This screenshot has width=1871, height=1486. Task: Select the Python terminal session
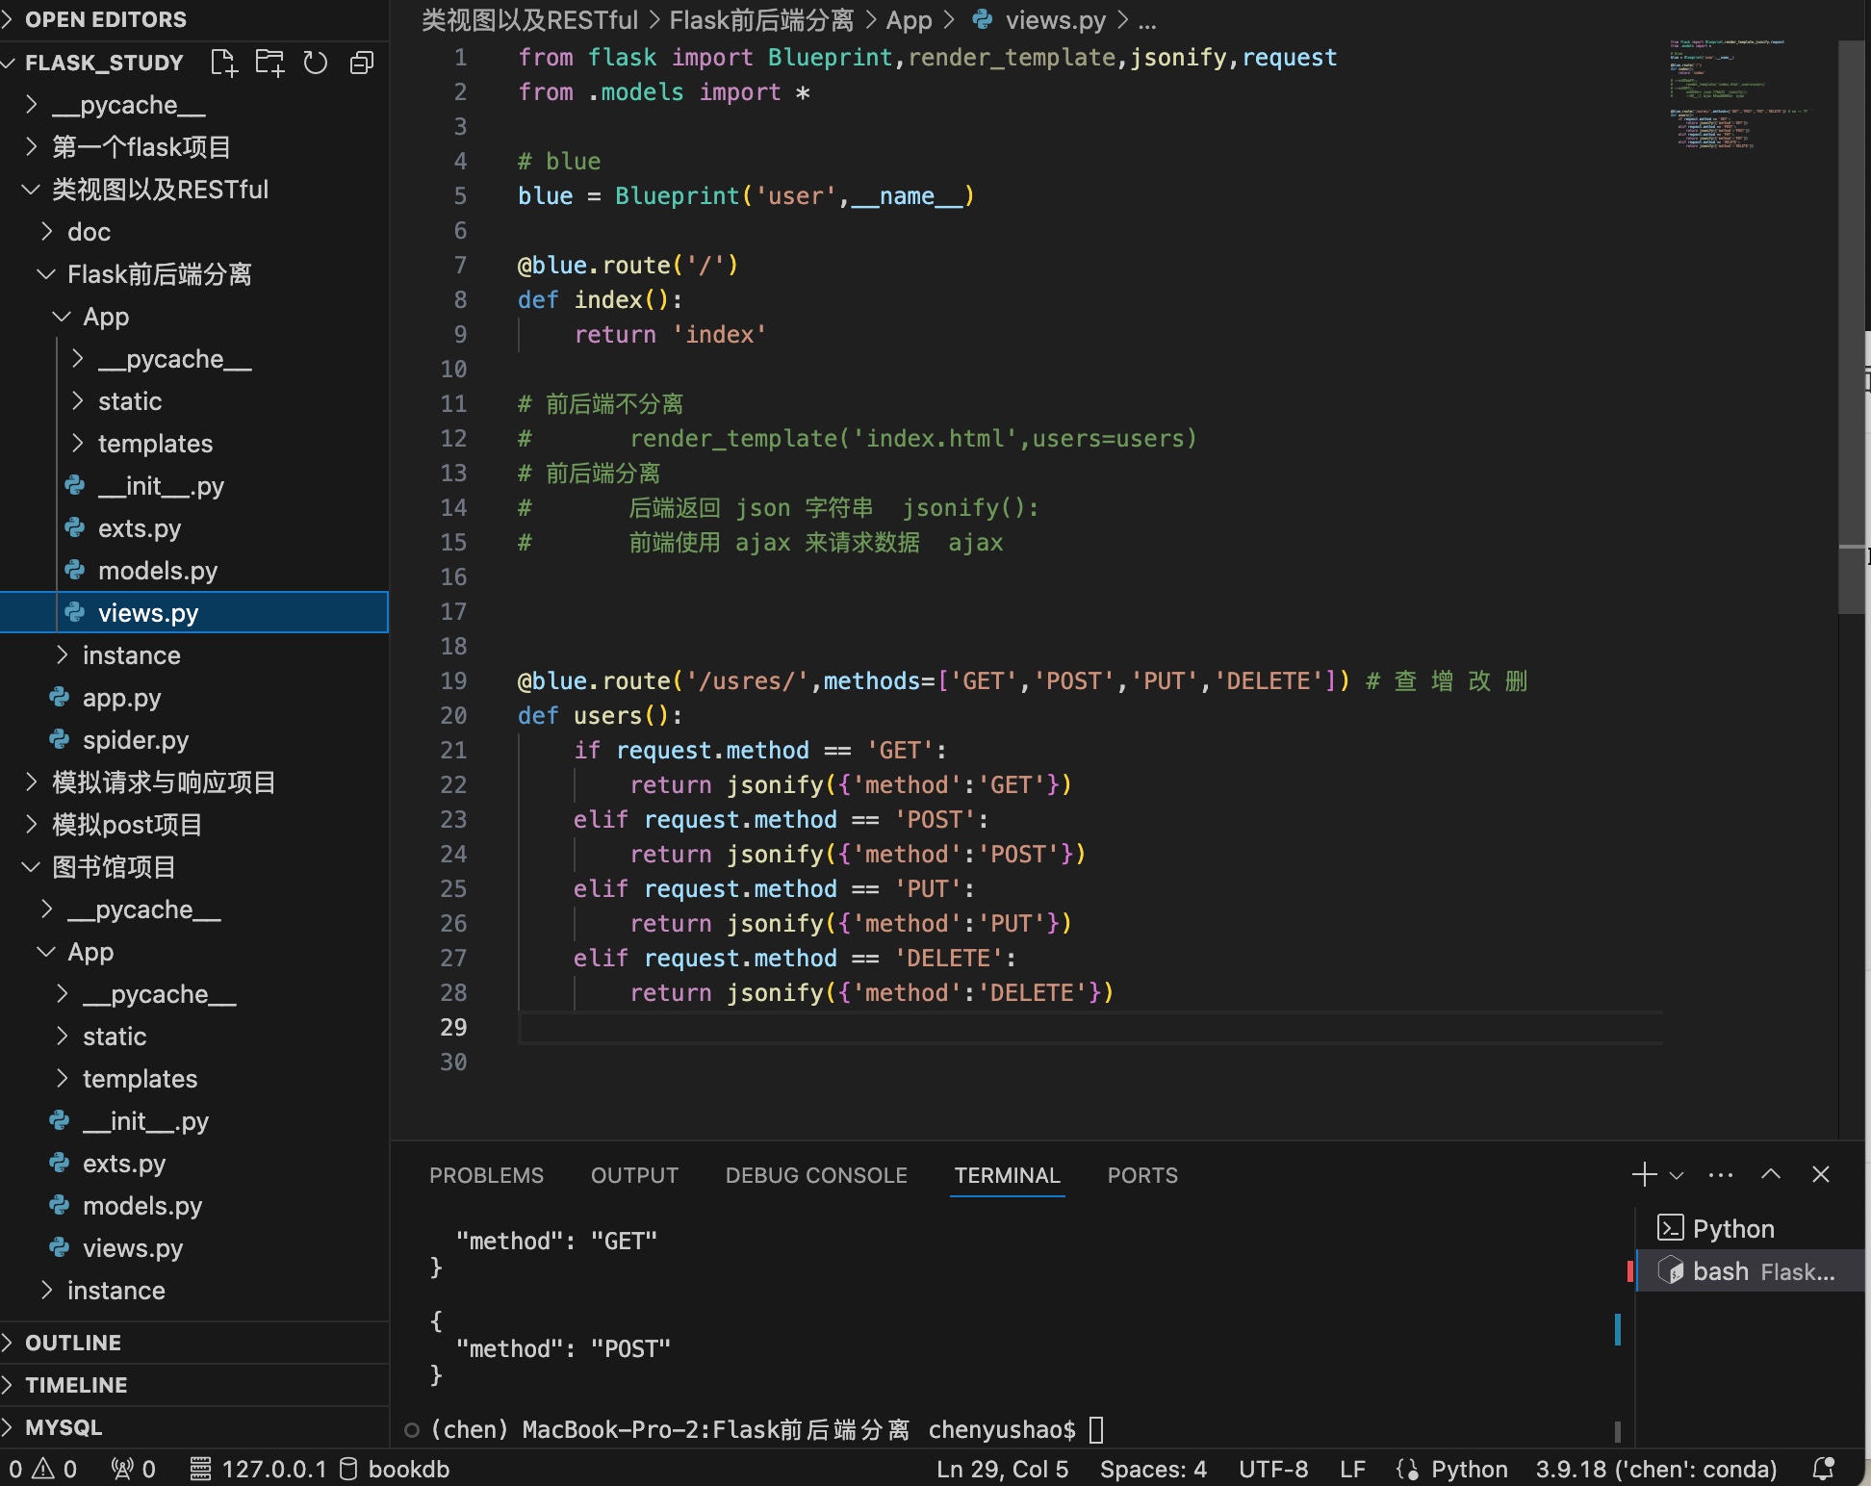[1750, 1229]
